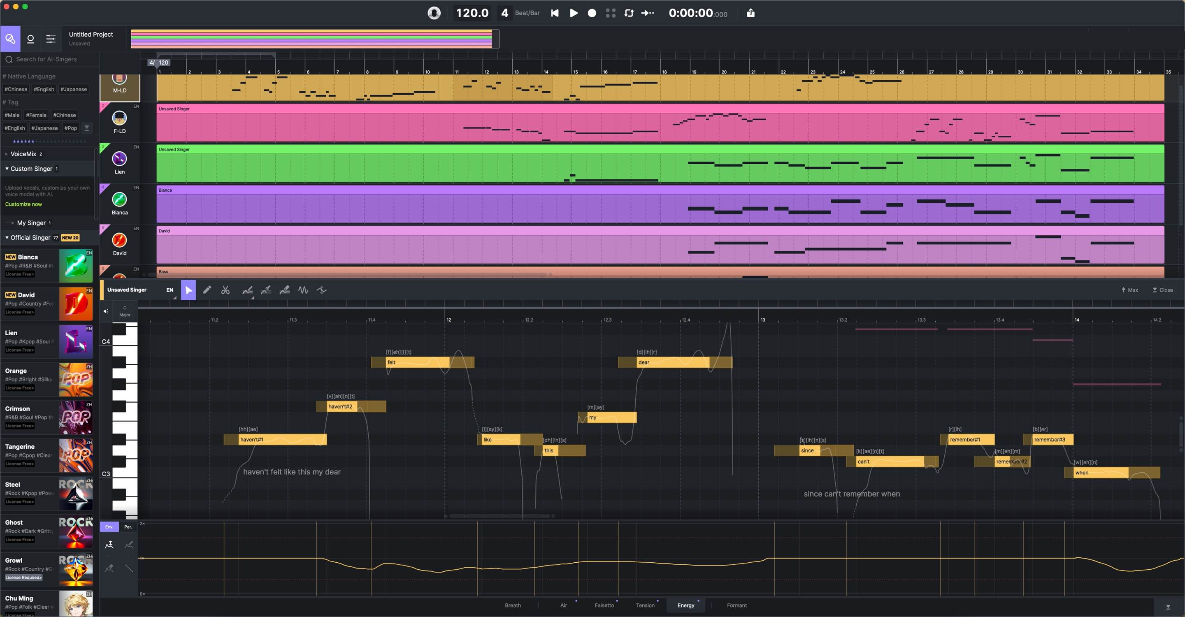Click the metronome icon beside tempo
This screenshot has height=617, width=1185.
tap(434, 13)
